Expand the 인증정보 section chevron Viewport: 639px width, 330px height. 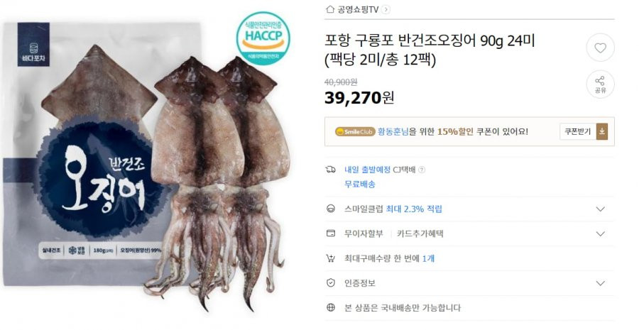(600, 283)
